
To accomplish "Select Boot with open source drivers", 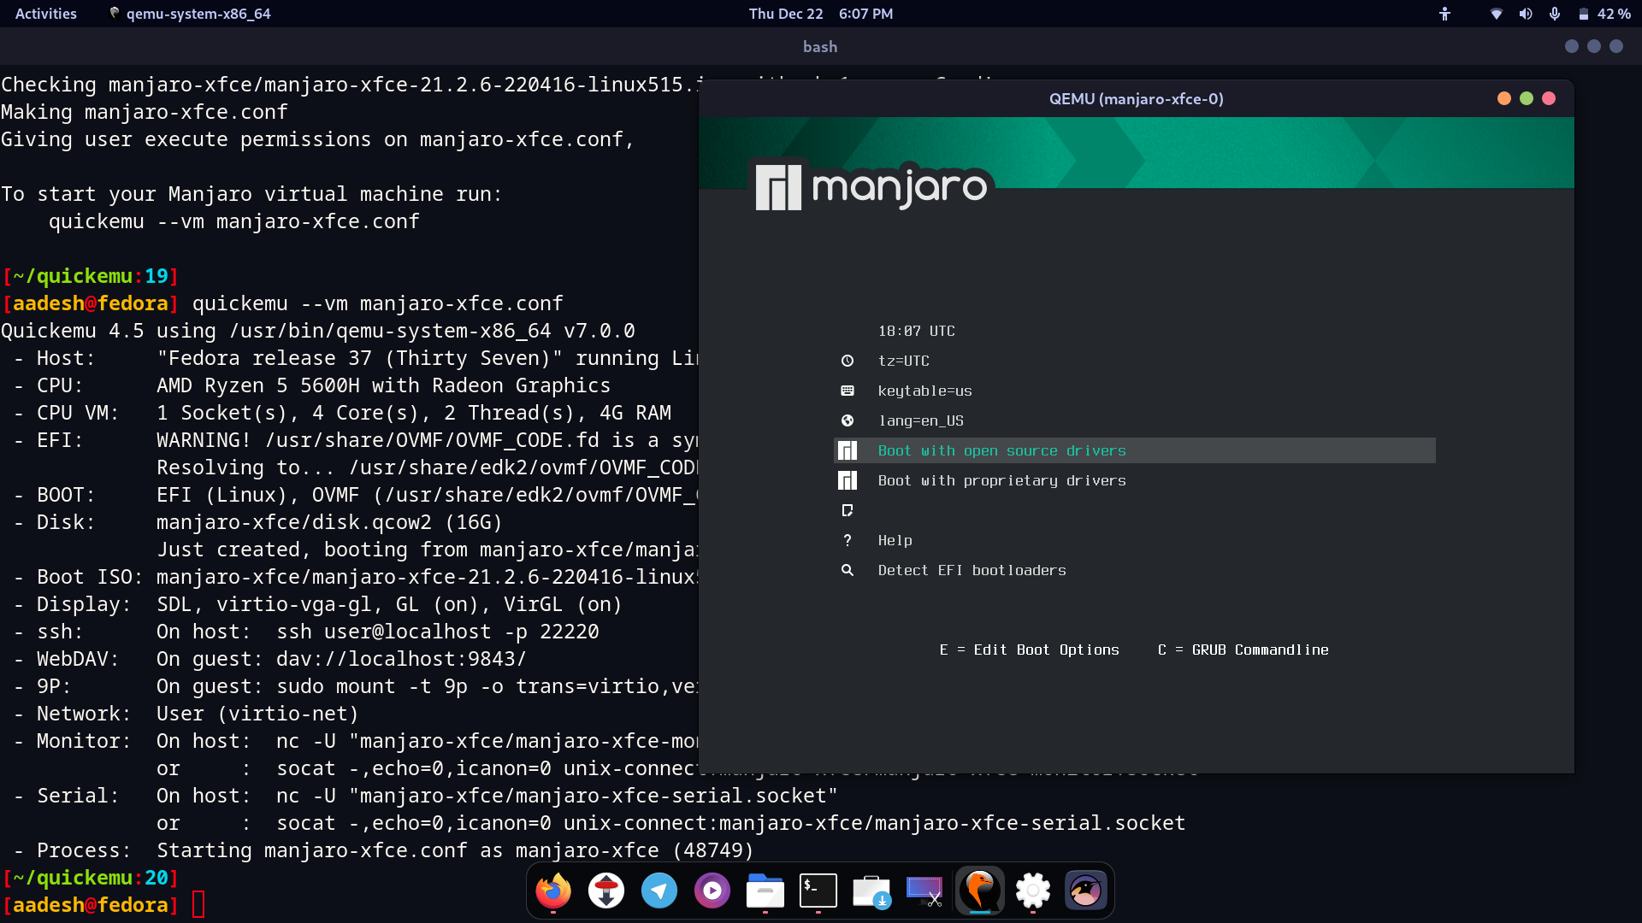I will coord(1001,450).
